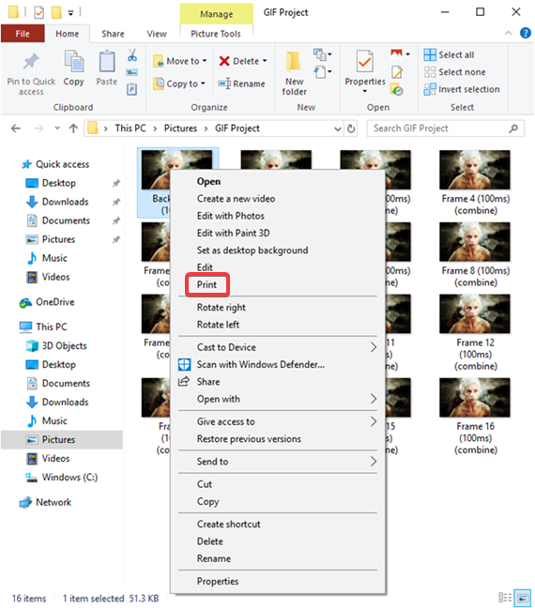Image resolution: width=535 pixels, height=608 pixels.
Task: Click Pictures in the address bar path
Action: point(180,129)
